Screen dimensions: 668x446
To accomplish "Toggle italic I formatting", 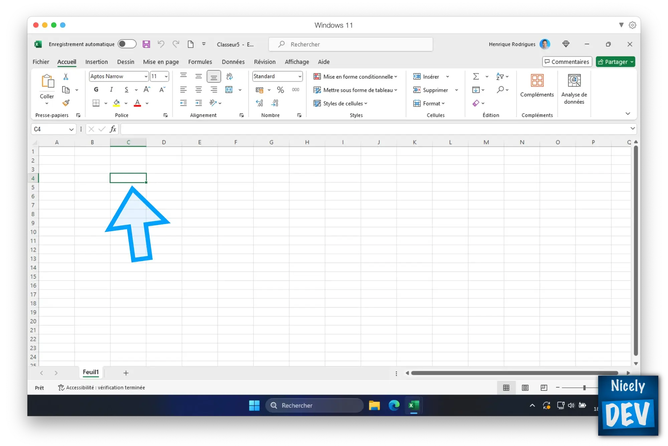I will point(111,89).
